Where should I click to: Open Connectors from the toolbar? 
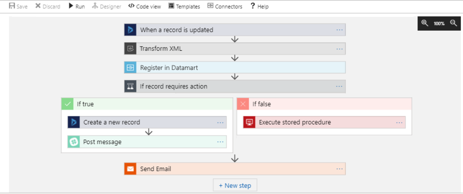pyautogui.click(x=225, y=6)
